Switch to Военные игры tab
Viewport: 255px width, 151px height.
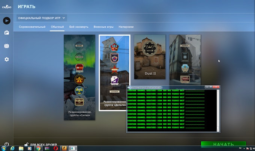(x=103, y=27)
